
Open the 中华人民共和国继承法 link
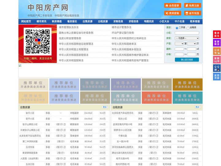tap(124, 44)
